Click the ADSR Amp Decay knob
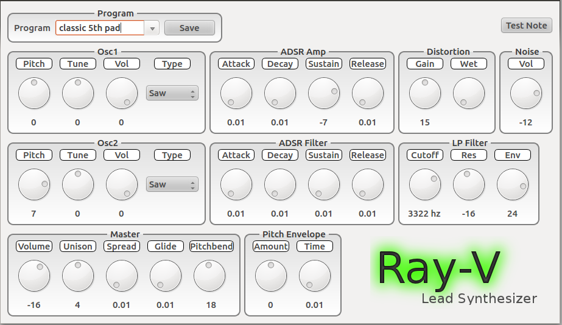The image size is (562, 325). tap(280, 93)
